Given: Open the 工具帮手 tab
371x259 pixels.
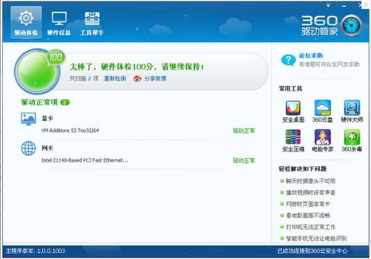Looking at the screenshot, I should point(92,22).
